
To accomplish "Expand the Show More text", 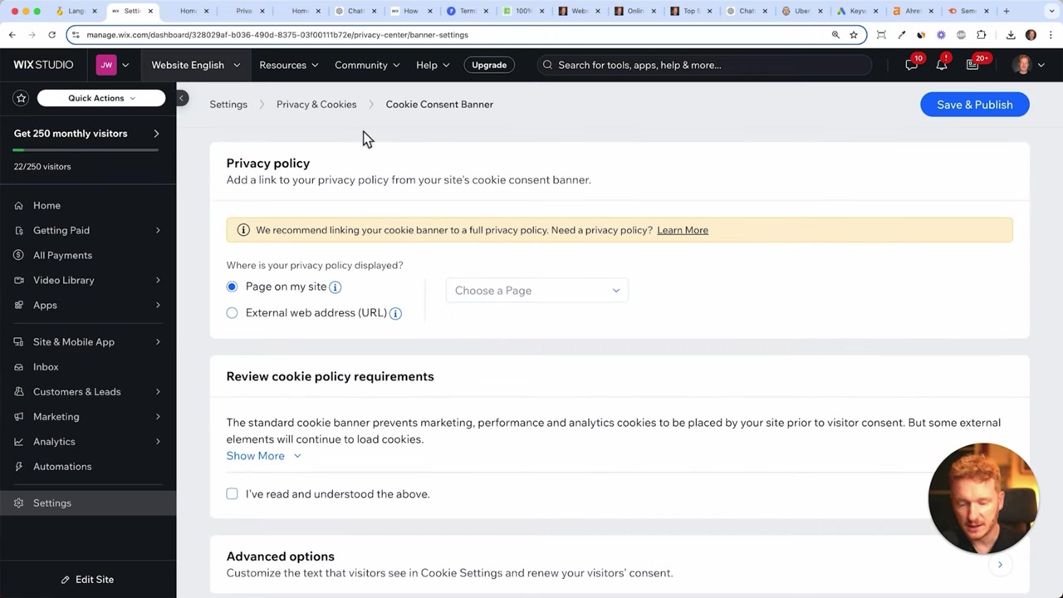I will (263, 456).
